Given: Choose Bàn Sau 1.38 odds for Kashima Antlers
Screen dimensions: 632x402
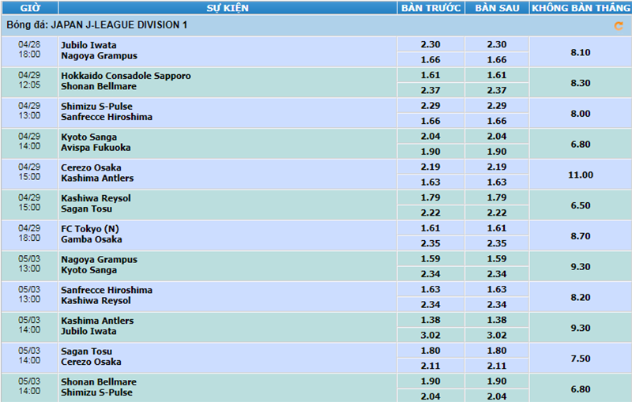Looking at the screenshot, I should [x=497, y=320].
